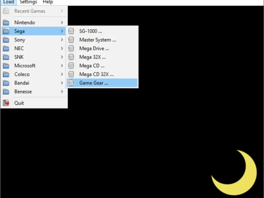Open the Help menu
The height and width of the screenshot is (198, 264).
(48, 2)
